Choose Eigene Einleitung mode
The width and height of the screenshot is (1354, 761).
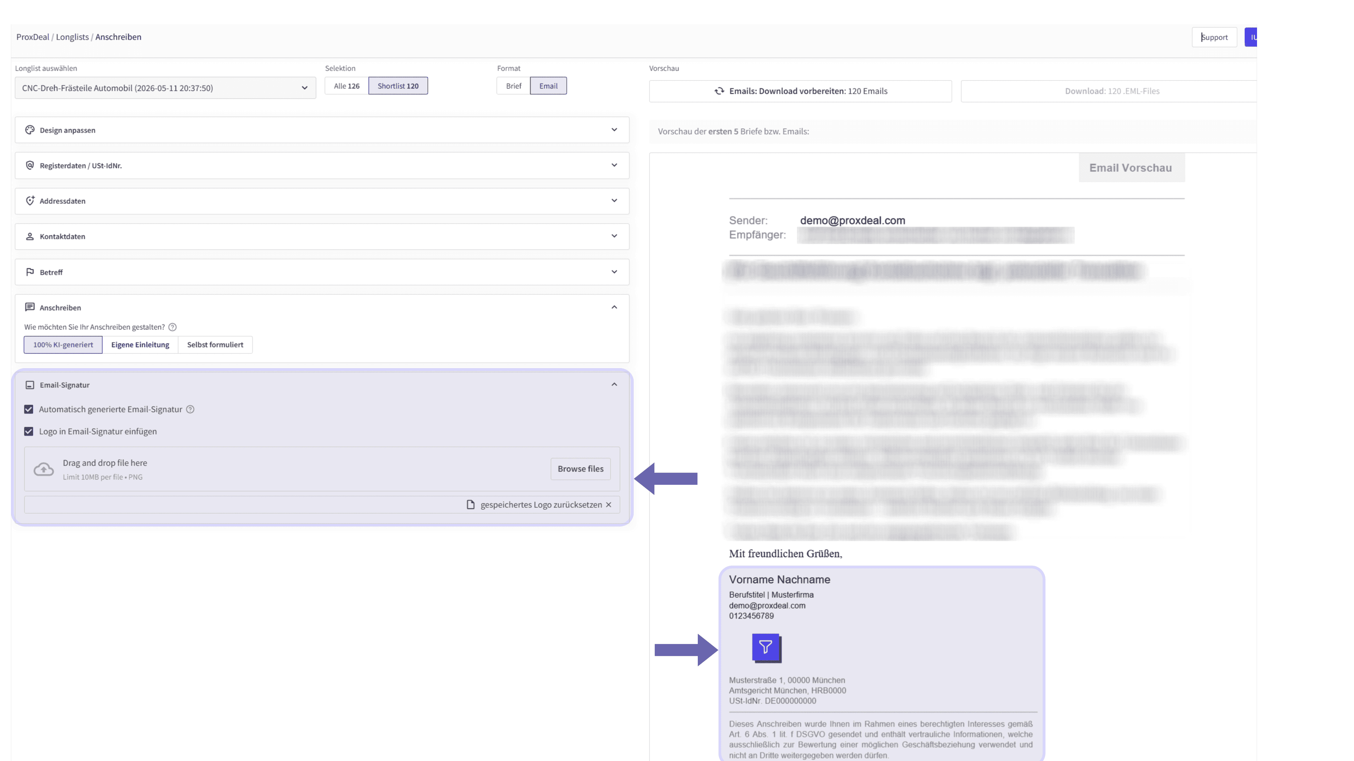tap(140, 345)
